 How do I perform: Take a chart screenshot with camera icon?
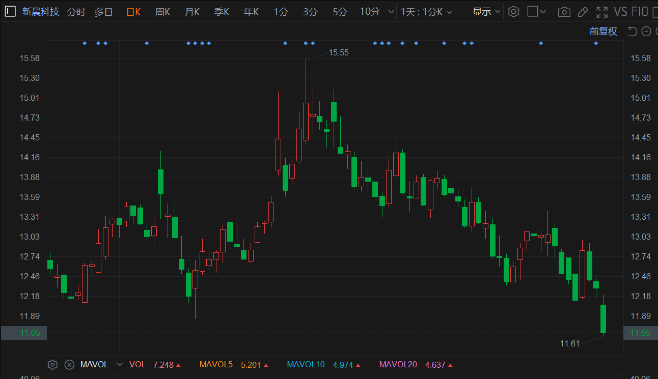pos(564,12)
